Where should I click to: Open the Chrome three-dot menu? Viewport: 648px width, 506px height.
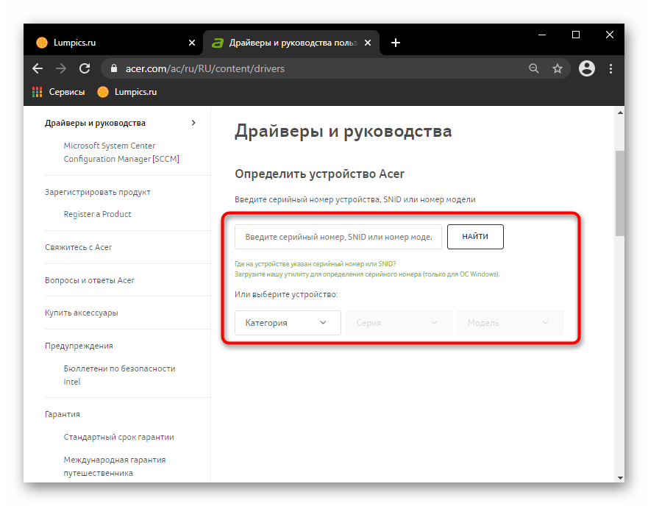[x=610, y=68]
